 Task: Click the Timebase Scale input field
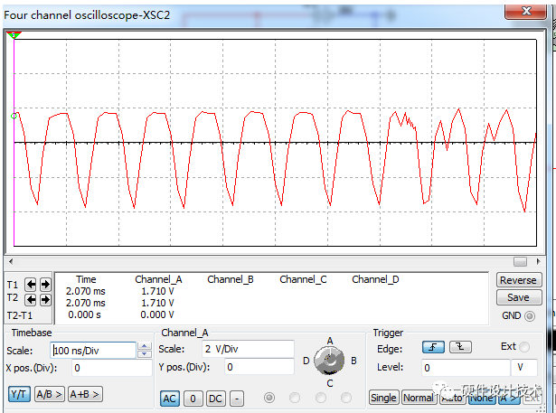click(x=93, y=351)
